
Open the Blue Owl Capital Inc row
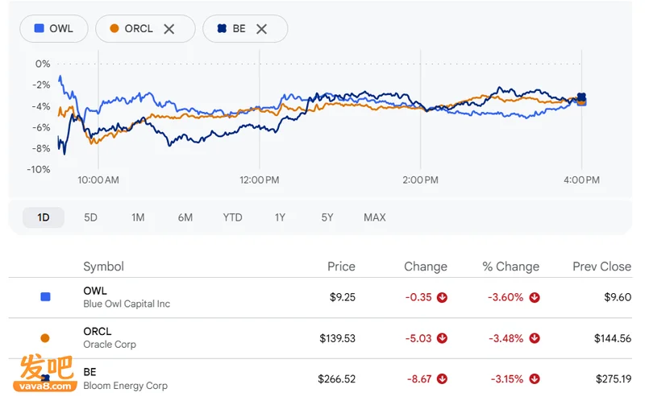click(320, 297)
